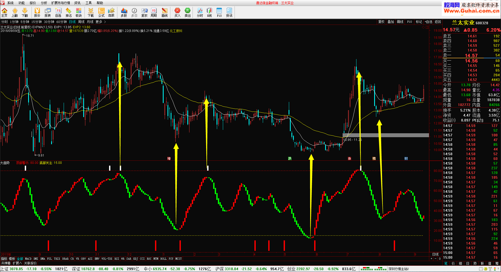Screen dimensions: 501x272
Task: Select the 15分钟 period tab
Action: 37,22
